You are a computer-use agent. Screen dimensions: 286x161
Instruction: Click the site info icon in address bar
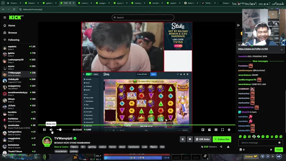tap(20, 9)
